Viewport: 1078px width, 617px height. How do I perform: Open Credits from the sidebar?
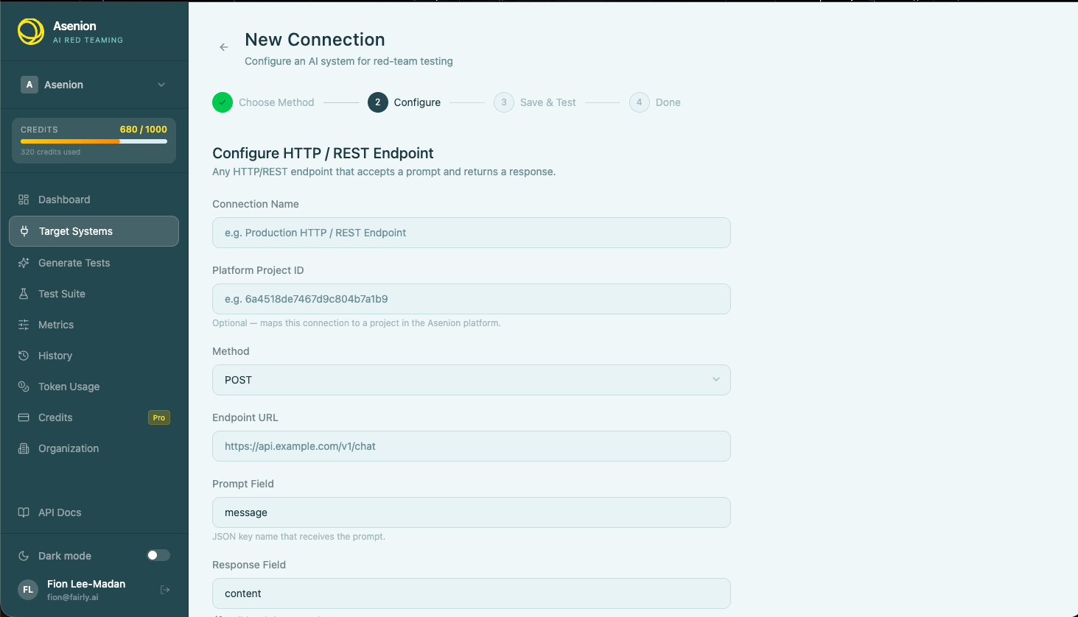click(x=94, y=417)
